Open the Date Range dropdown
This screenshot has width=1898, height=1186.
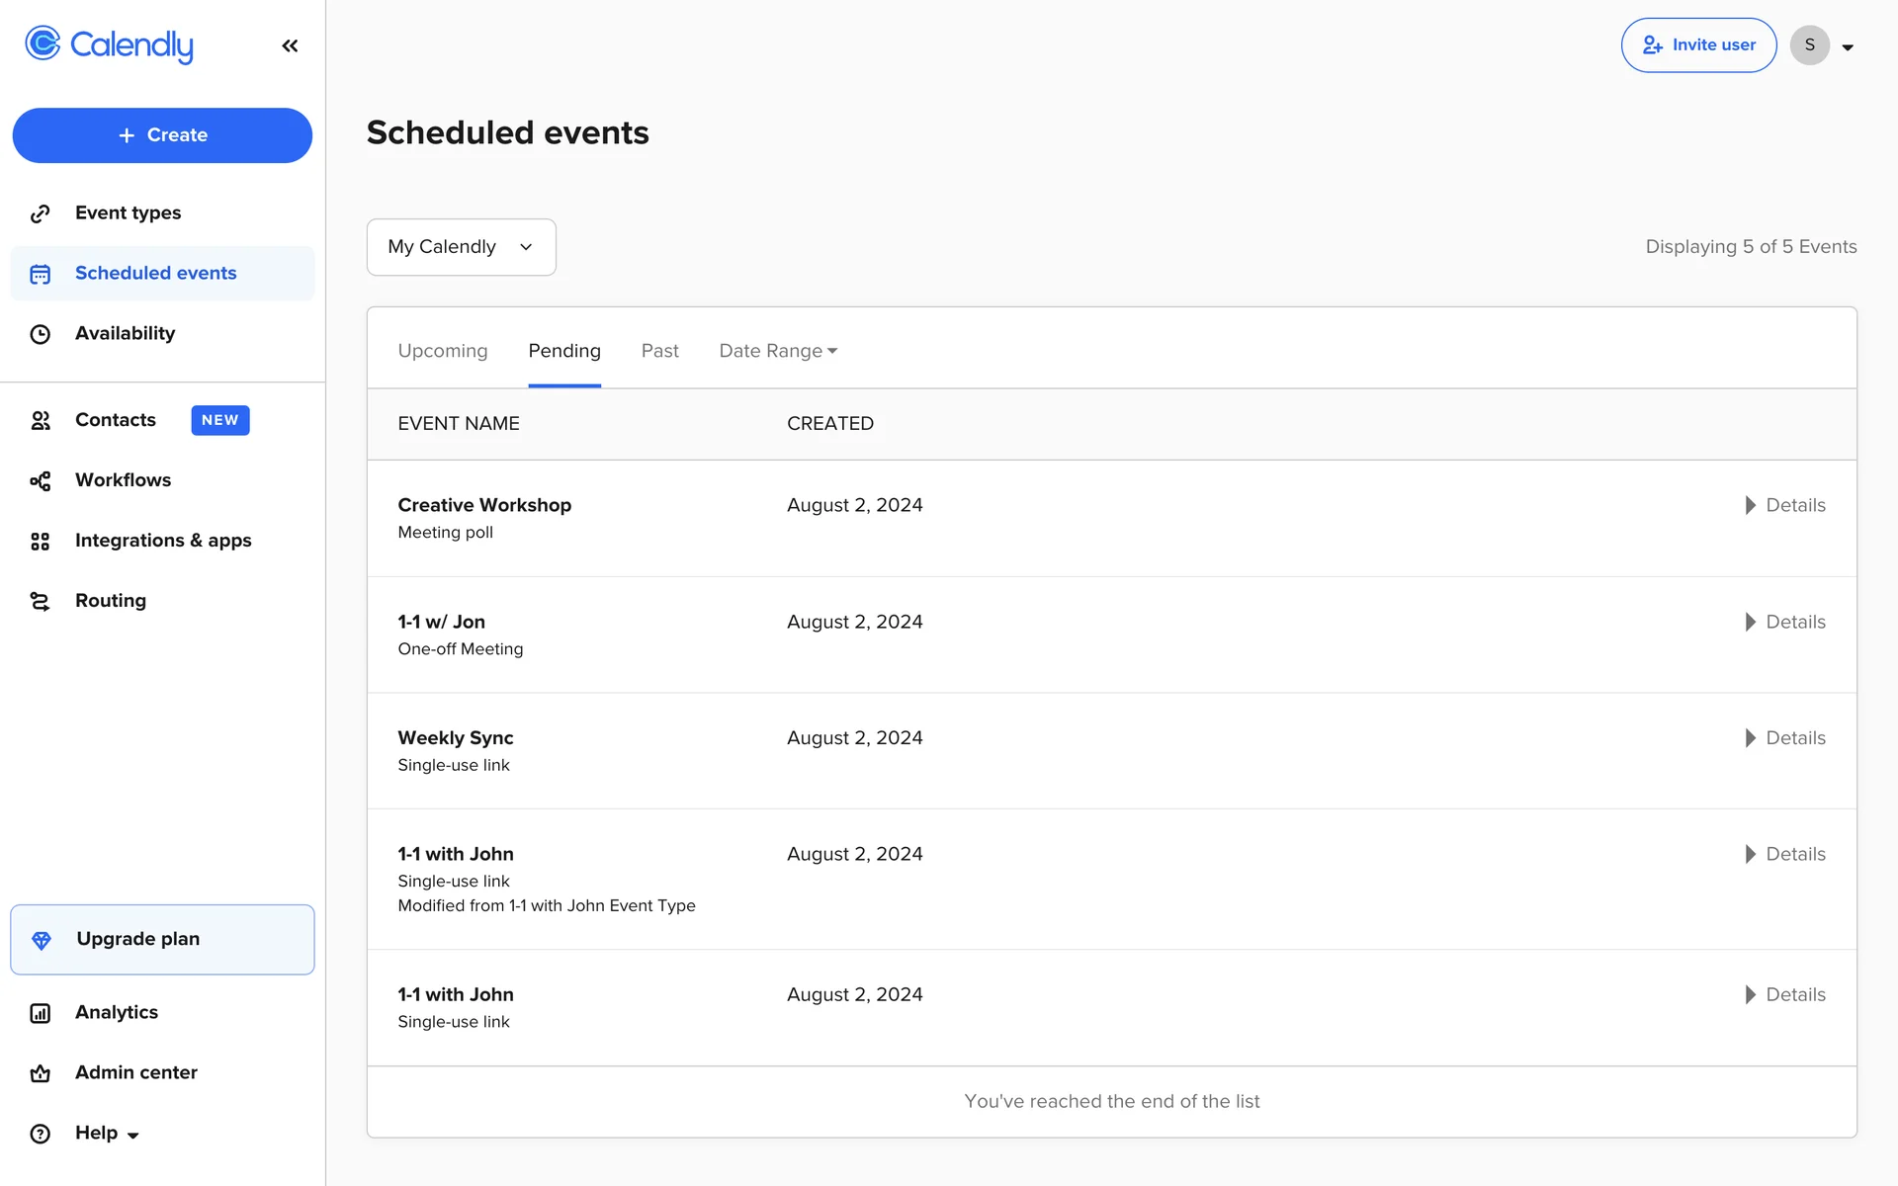click(778, 351)
